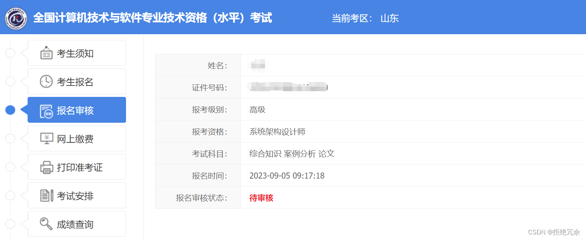Click the 报名审核状态 field label
This screenshot has height=239, width=586.
(201, 198)
